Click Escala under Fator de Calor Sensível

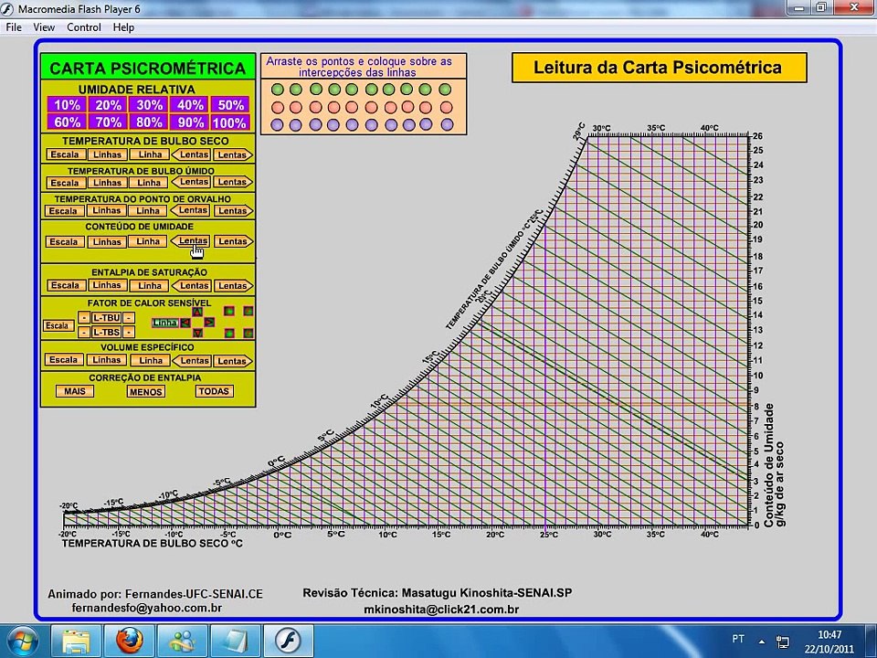58,325
